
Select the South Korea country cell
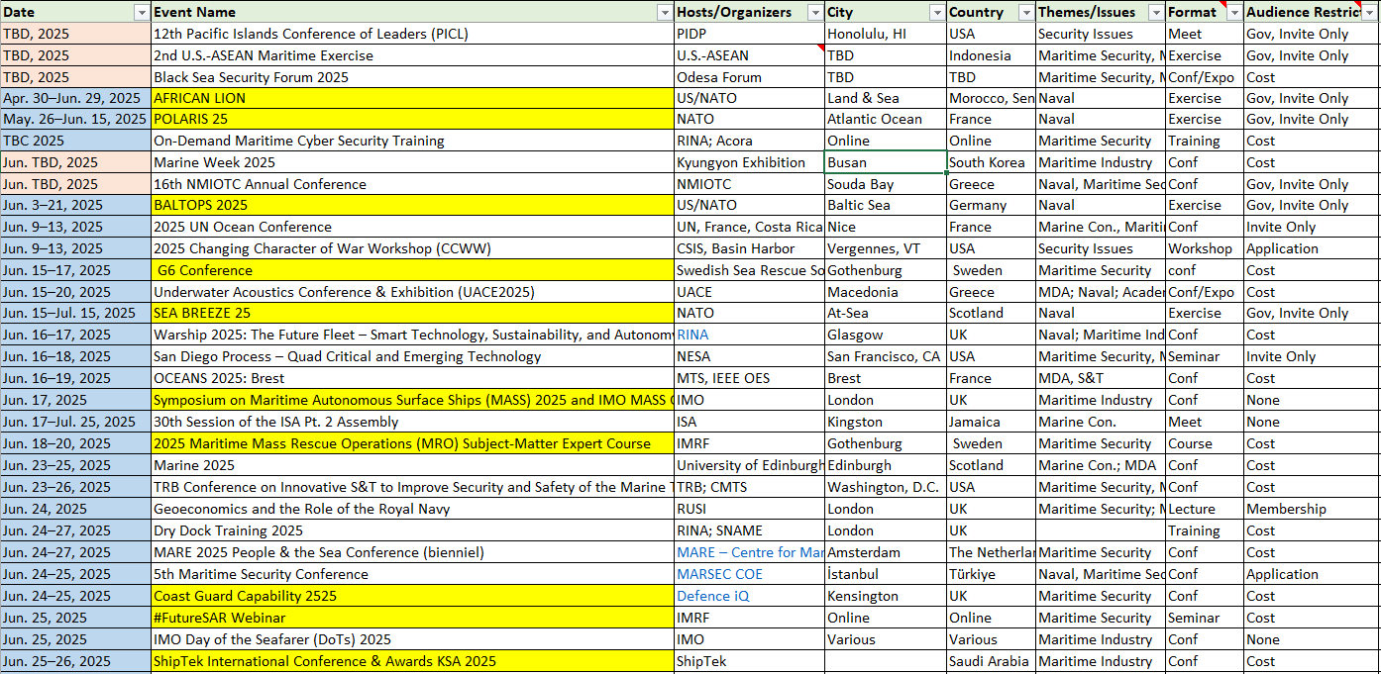coord(992,162)
